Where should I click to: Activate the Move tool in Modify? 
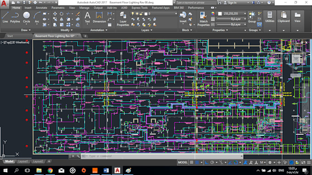[x=55, y=14]
